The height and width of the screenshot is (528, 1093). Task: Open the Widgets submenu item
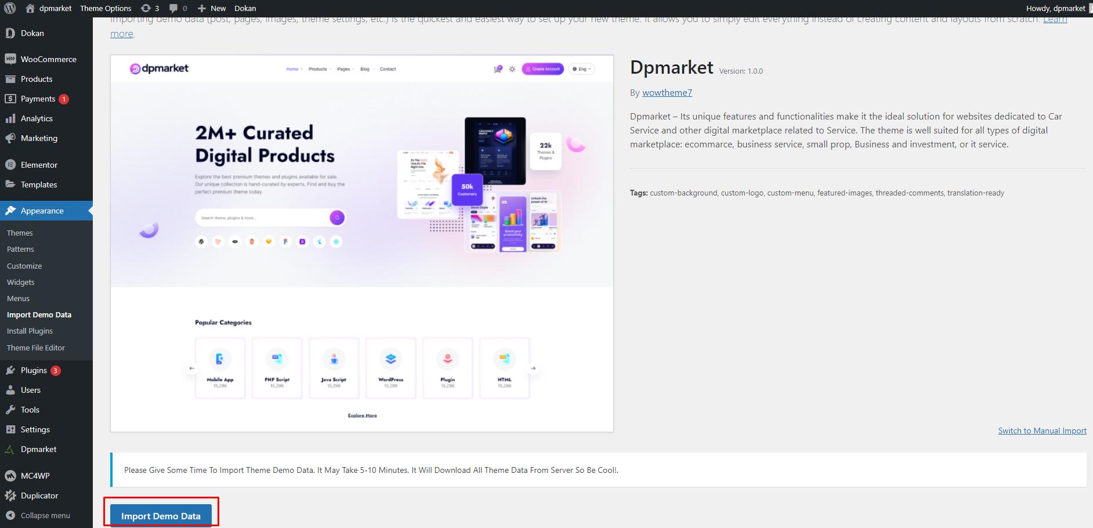coord(21,282)
